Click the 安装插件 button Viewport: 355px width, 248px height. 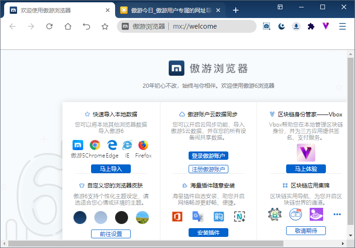[208, 233]
